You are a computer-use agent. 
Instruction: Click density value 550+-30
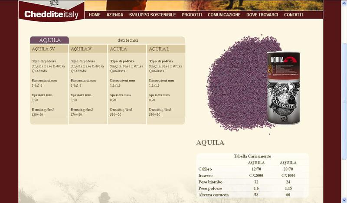coord(154,115)
